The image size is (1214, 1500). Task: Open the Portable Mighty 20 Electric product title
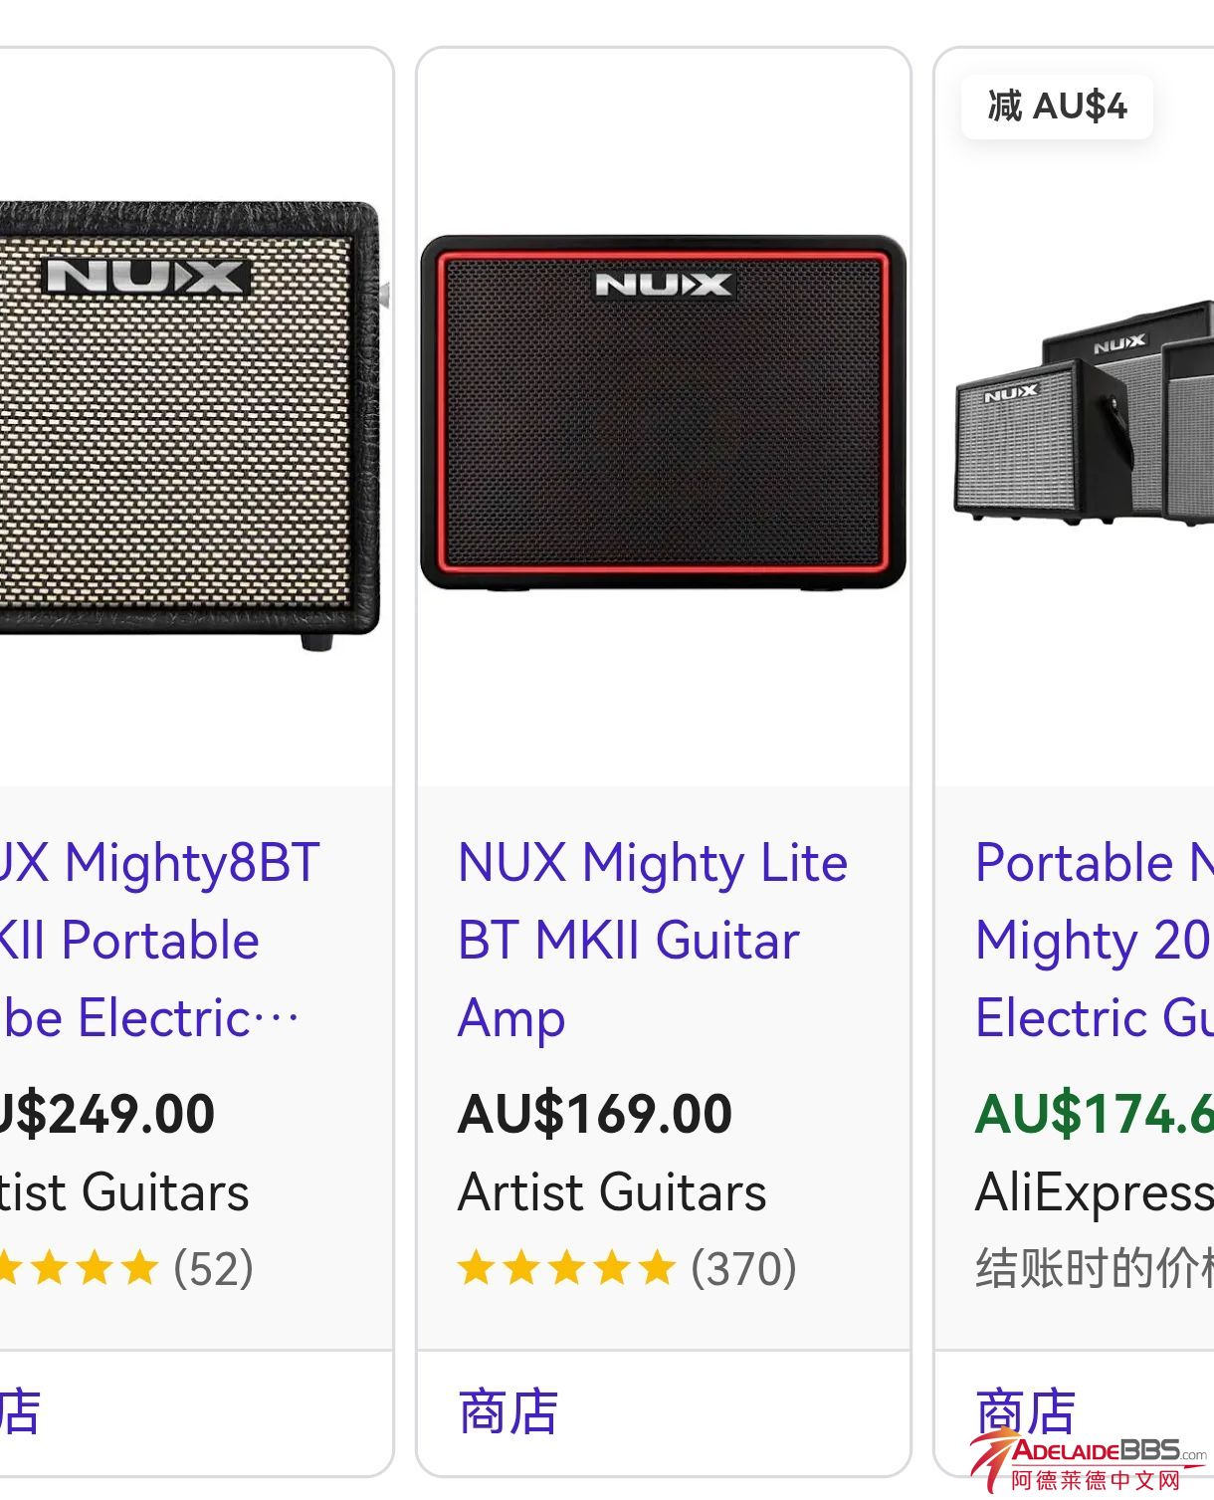(x=1094, y=940)
